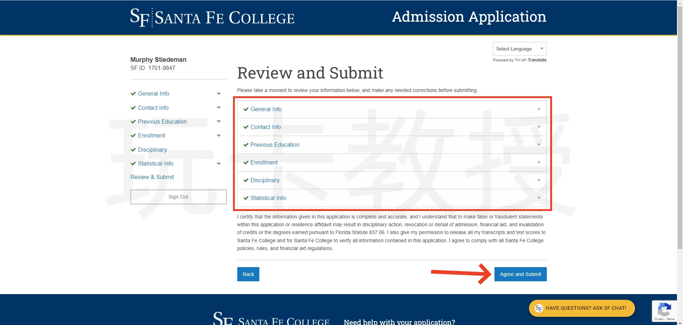
Task: Click plus icon on Enrollment review row
Action: (x=539, y=162)
